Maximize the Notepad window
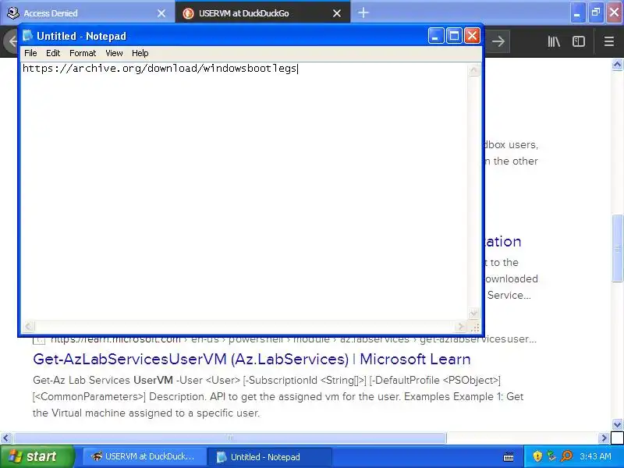This screenshot has width=624, height=468. [x=454, y=36]
